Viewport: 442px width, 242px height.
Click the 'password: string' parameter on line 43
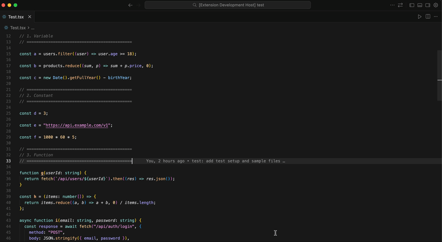pos(115,221)
